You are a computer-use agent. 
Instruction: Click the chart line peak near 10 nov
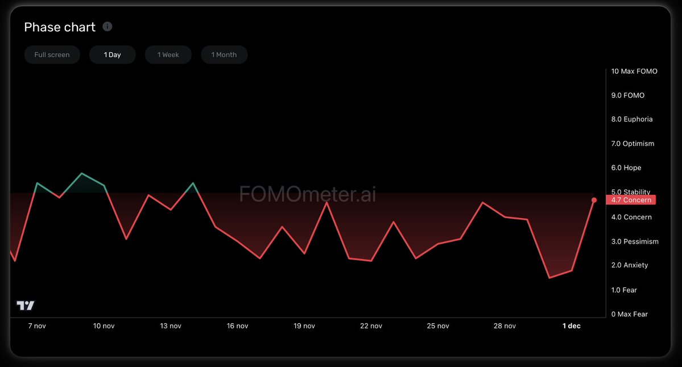(x=82, y=174)
